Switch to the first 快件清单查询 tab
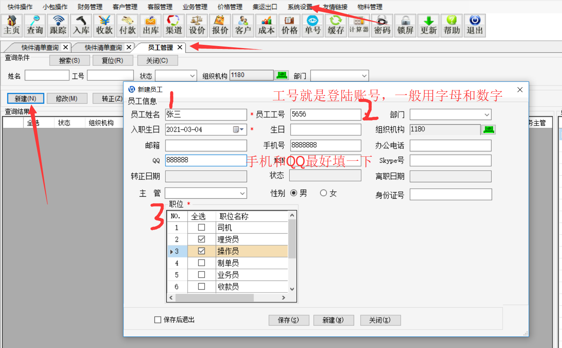The image size is (562, 348). point(40,48)
